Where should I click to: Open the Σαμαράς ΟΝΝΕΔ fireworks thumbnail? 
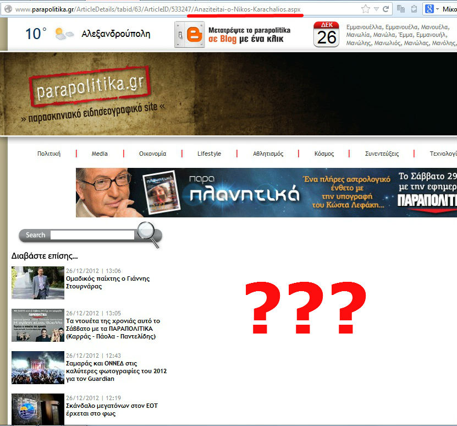[x=38, y=368]
